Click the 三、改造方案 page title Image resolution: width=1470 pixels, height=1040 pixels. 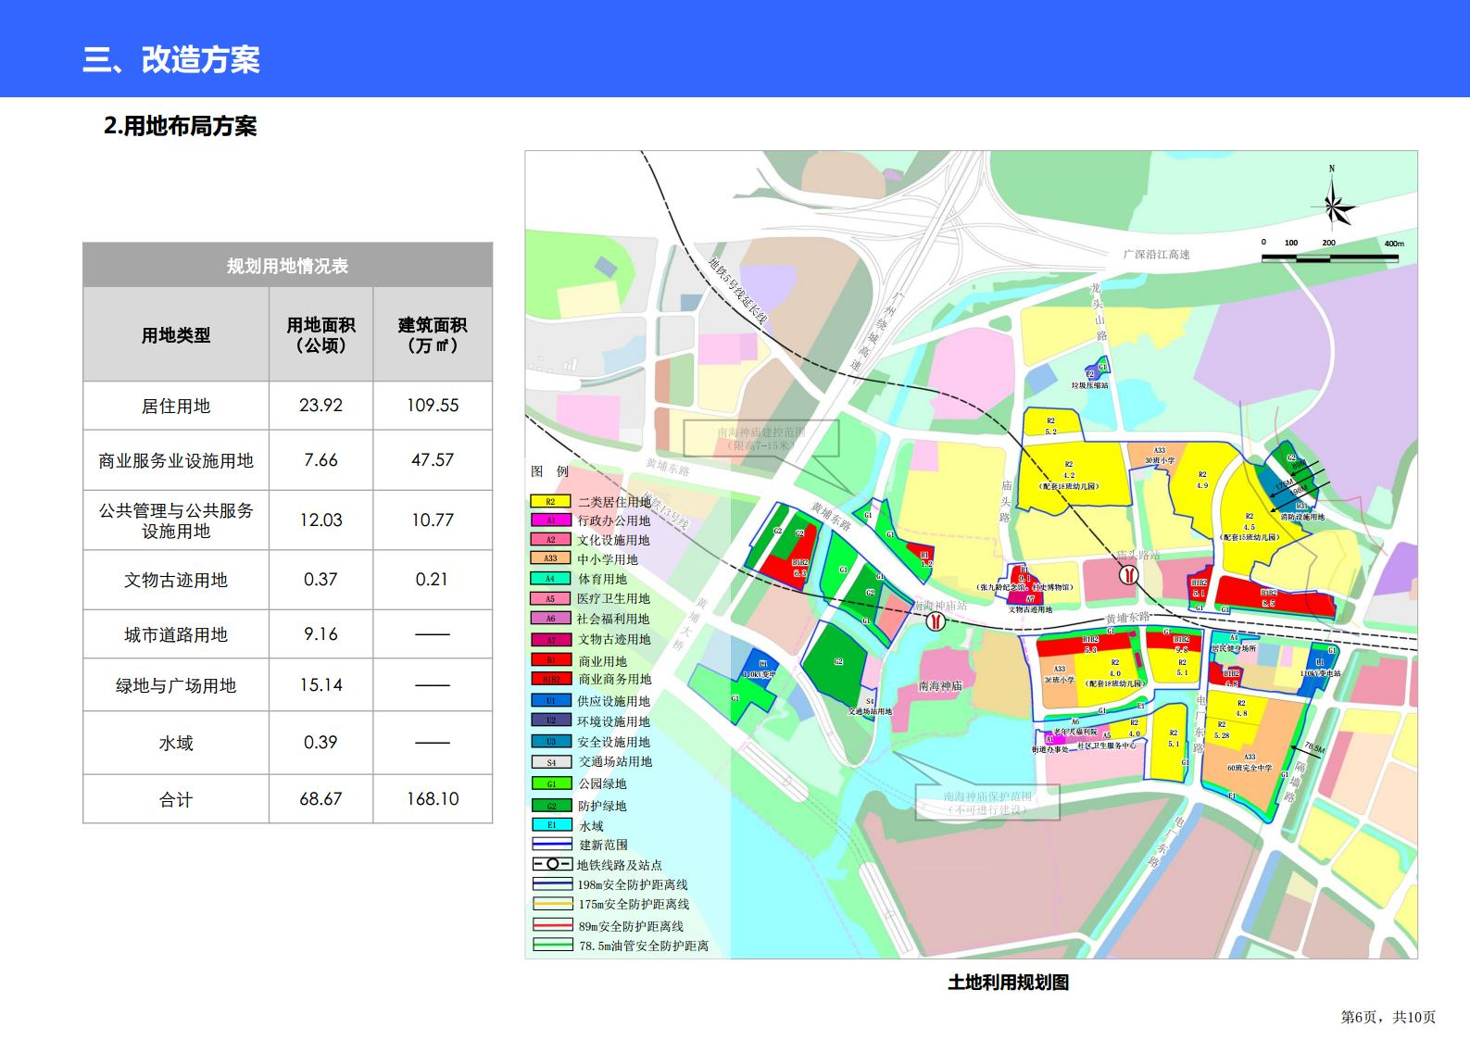(171, 59)
